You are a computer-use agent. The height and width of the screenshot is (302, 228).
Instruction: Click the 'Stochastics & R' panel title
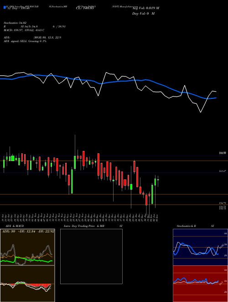[x=186, y=226]
